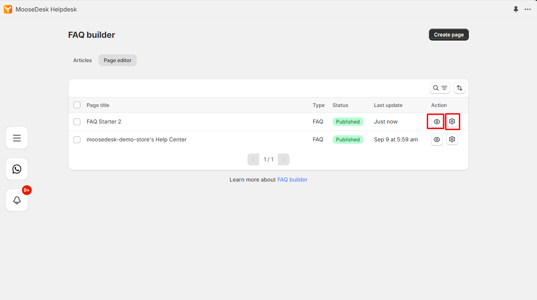Go to the previous page of results
The image size is (537, 300).
click(253, 160)
